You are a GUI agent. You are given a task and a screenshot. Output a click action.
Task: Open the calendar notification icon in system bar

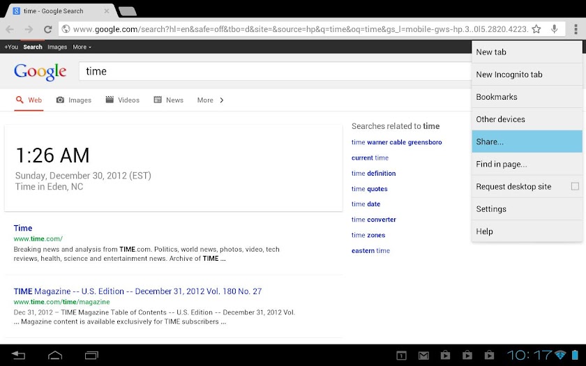pos(401,356)
